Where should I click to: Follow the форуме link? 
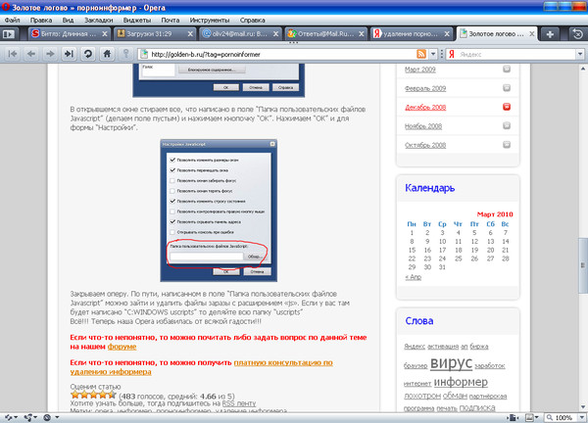click(122, 347)
